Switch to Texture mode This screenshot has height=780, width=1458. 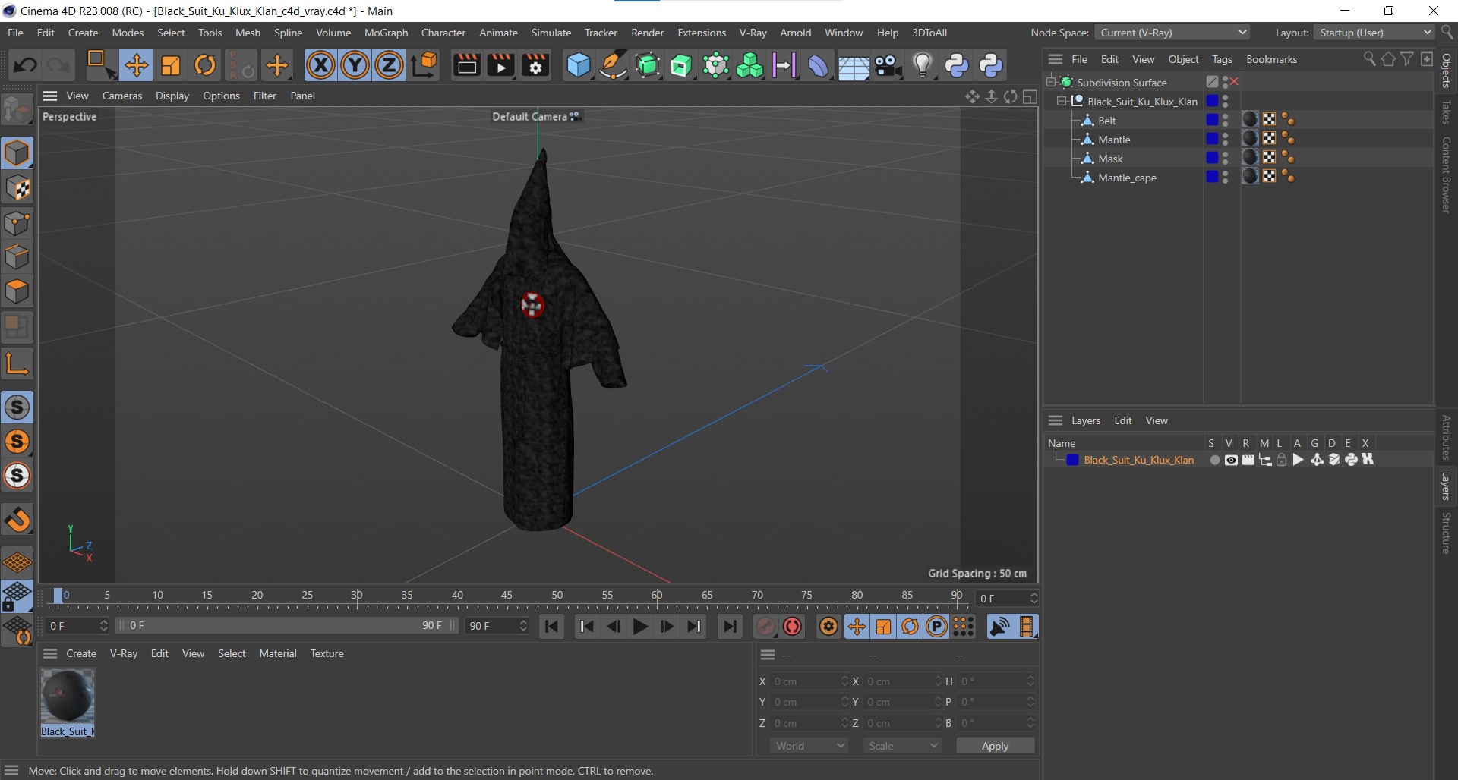(x=17, y=188)
